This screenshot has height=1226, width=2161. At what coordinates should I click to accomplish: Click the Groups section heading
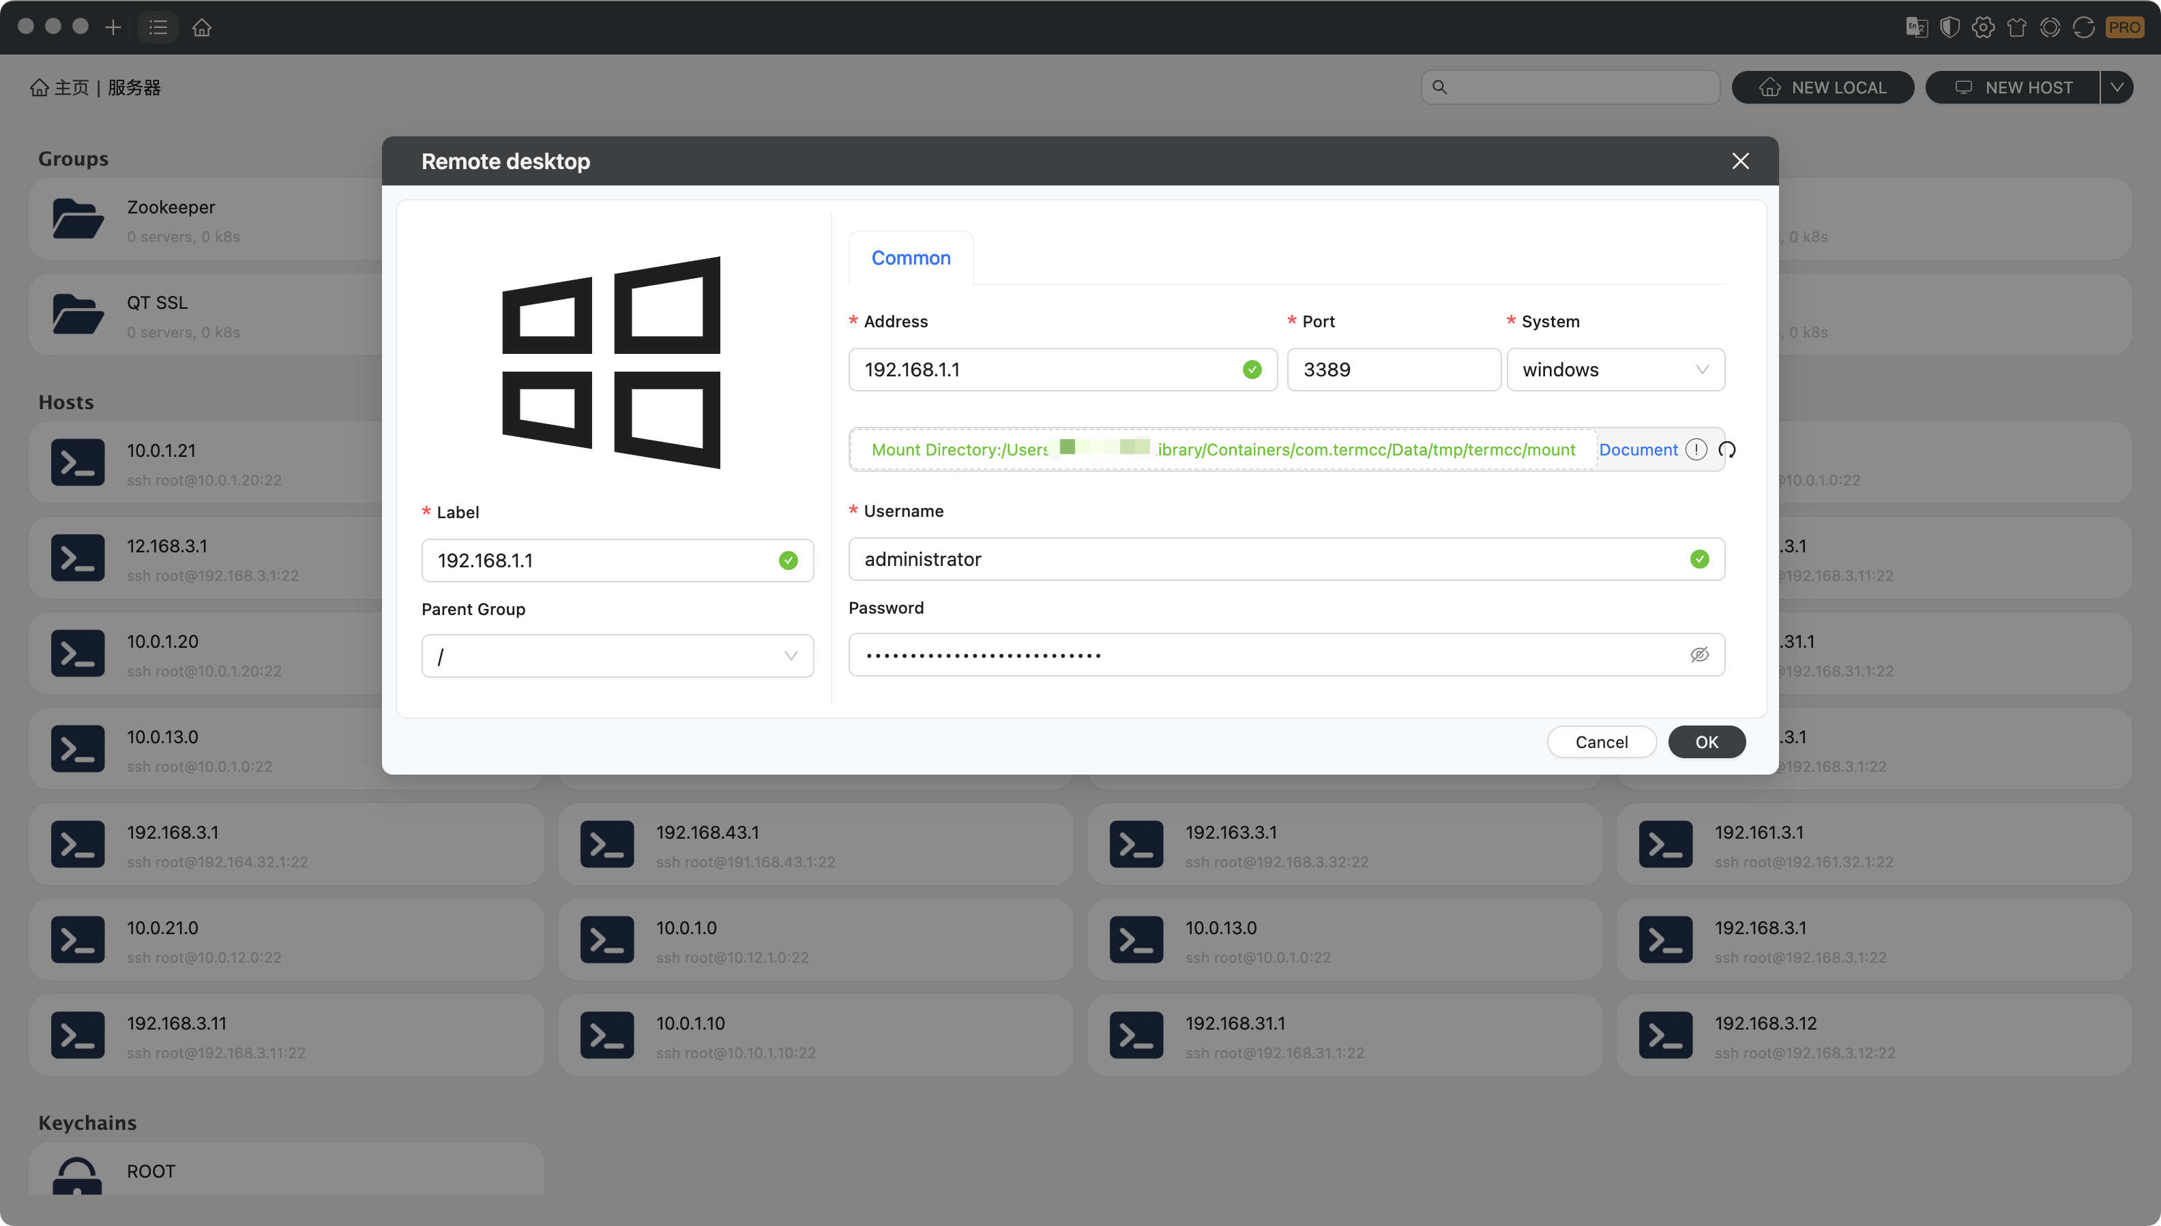(x=73, y=159)
